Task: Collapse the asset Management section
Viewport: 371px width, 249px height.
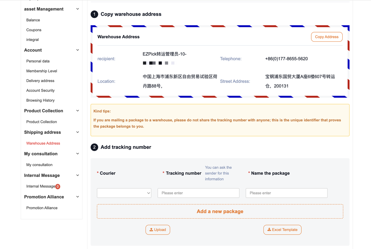Action: 78,9
